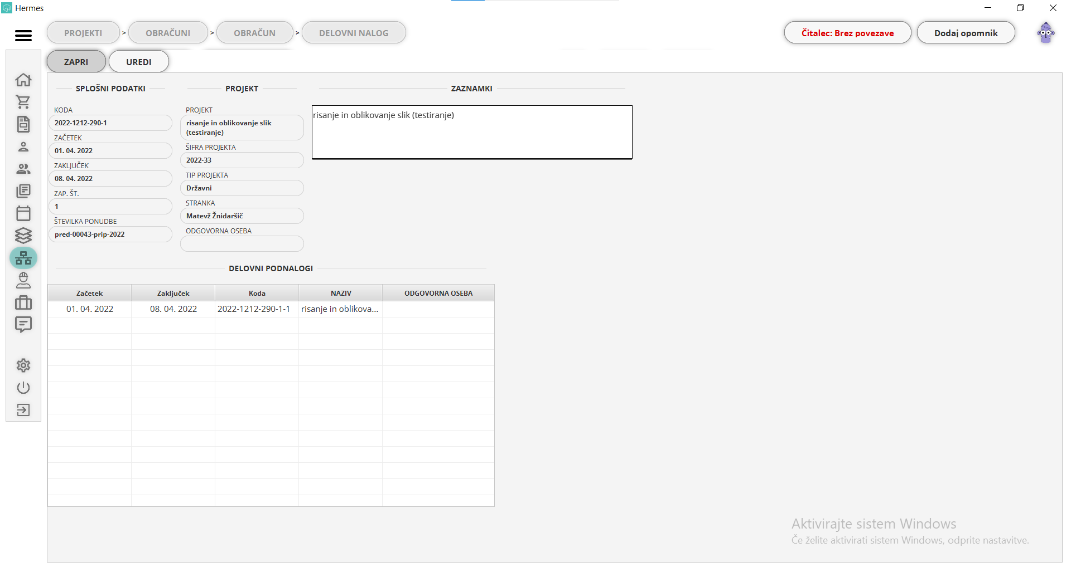Click the UREDI button
The image size is (1071, 572).
(x=139, y=62)
